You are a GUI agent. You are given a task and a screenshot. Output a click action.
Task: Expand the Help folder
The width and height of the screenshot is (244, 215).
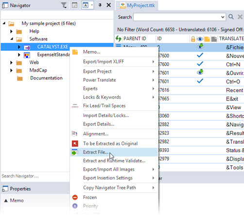(11, 31)
